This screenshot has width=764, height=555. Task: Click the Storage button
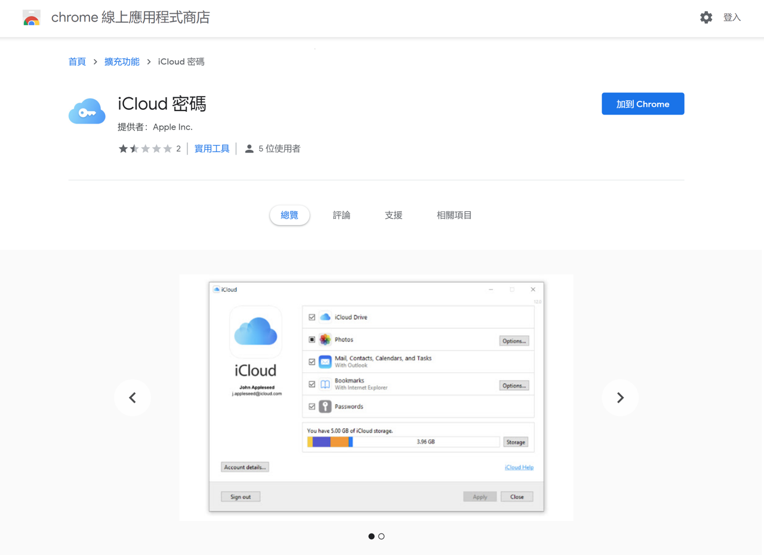click(x=516, y=442)
